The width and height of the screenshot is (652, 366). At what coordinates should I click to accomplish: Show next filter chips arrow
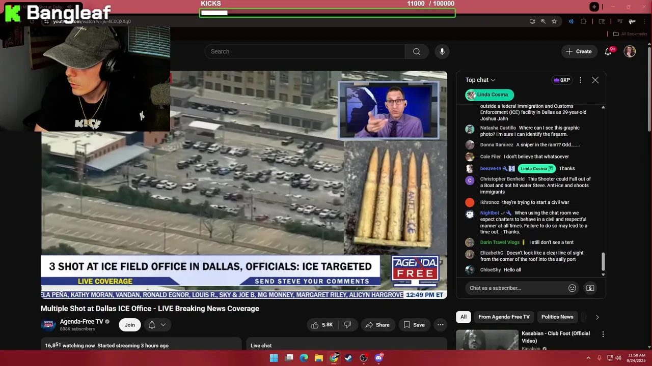597,317
